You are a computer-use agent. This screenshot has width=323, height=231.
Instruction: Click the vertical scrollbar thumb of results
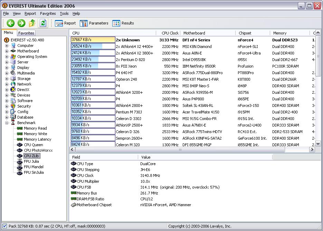[x=318, y=56]
